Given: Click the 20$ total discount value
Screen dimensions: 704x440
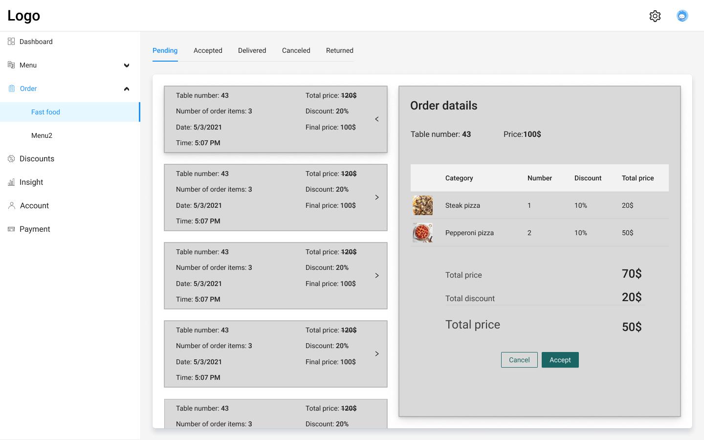Looking at the screenshot, I should pos(632,297).
